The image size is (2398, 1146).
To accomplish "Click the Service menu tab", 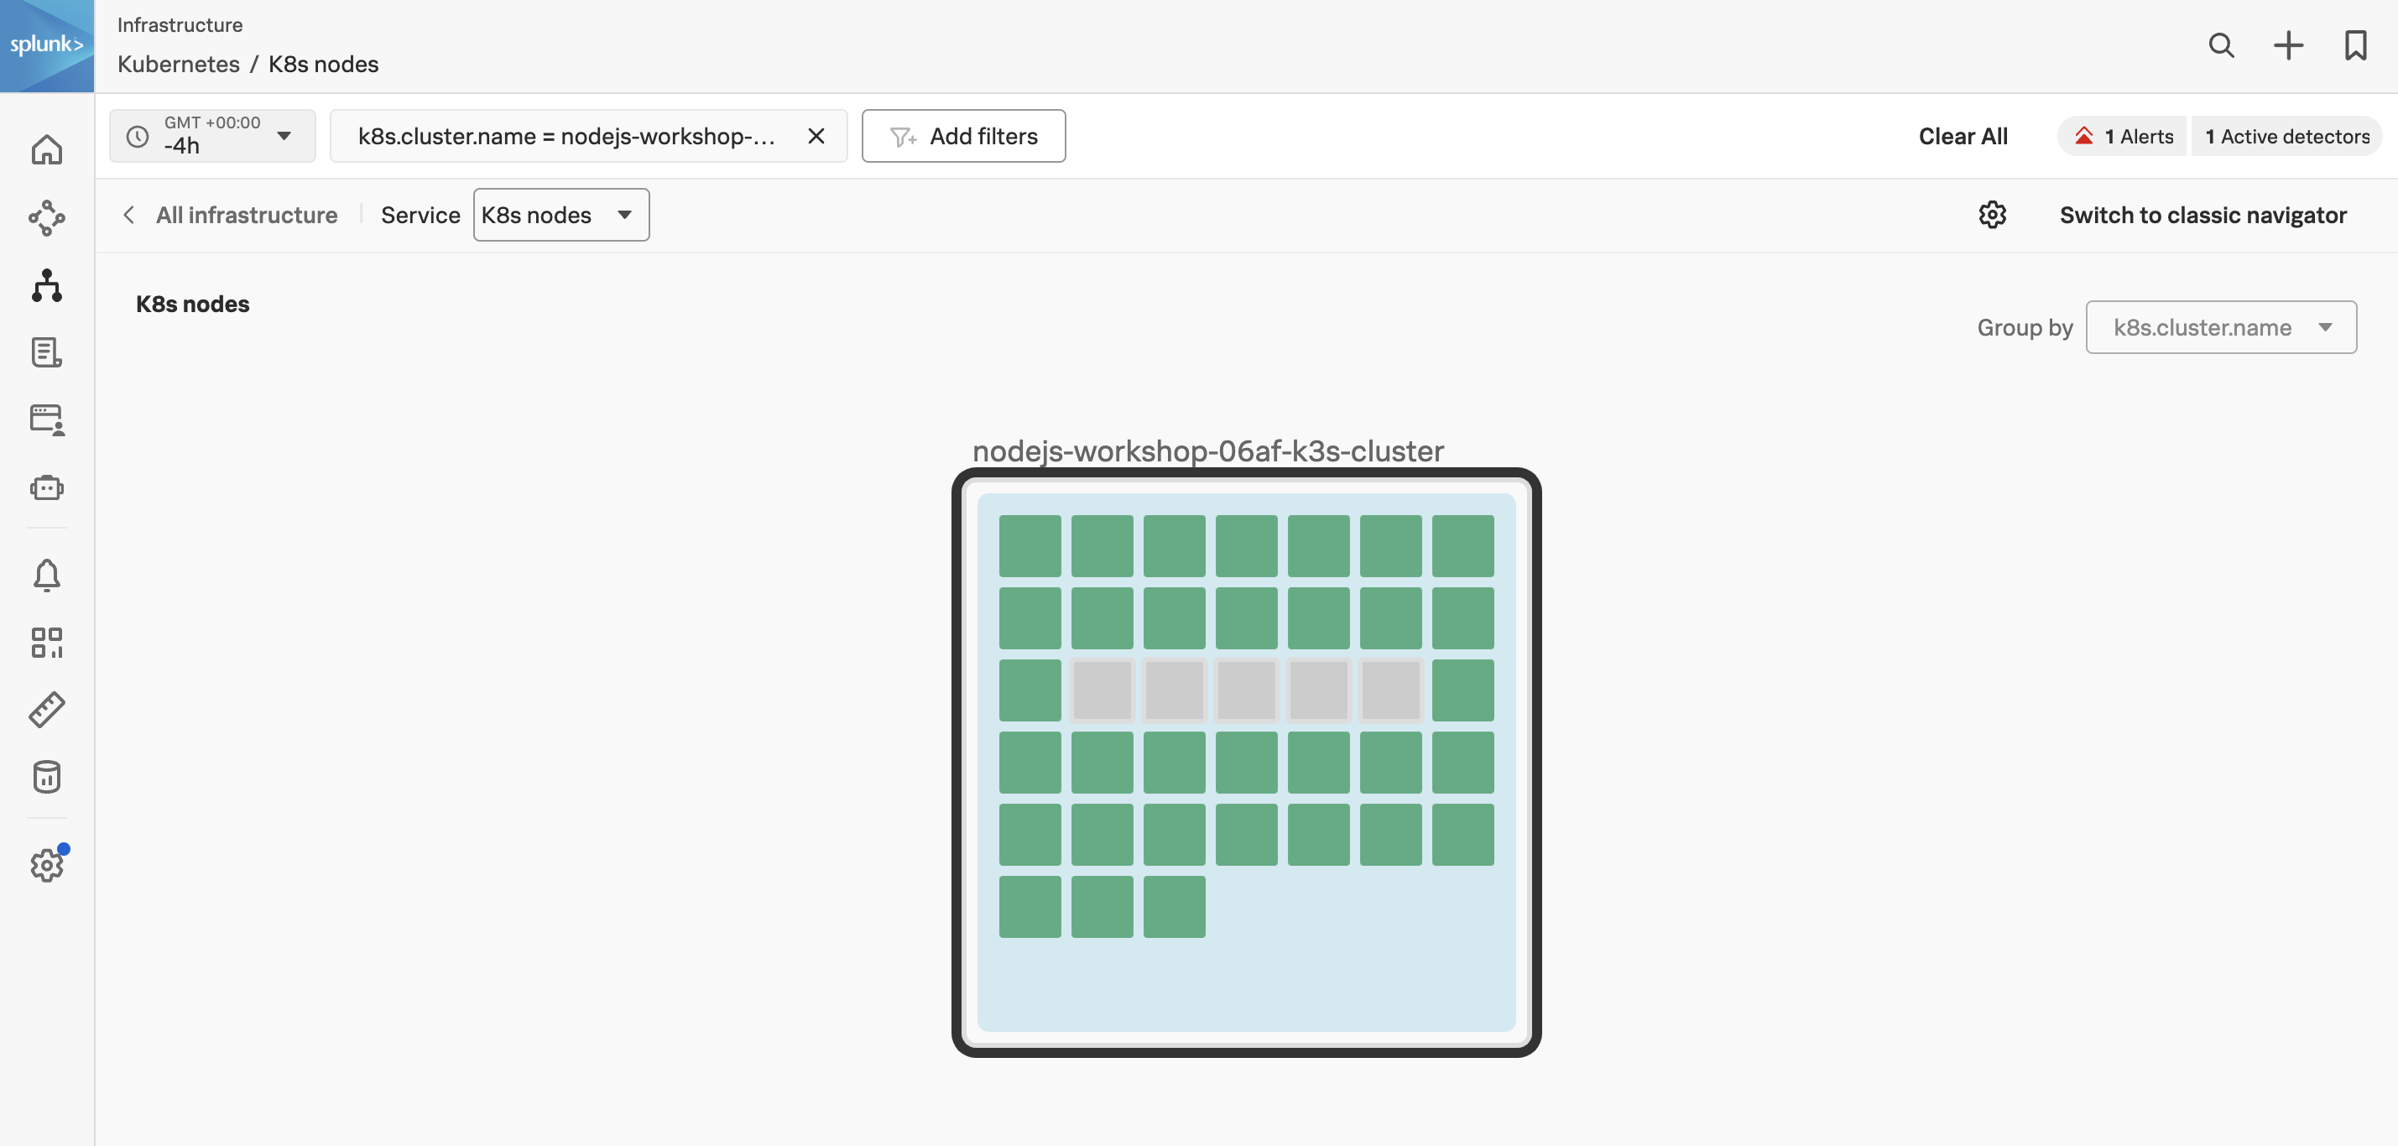I will coord(420,214).
